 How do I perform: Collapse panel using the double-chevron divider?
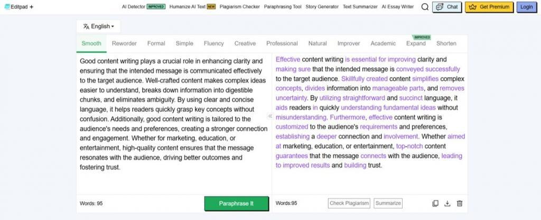270,116
